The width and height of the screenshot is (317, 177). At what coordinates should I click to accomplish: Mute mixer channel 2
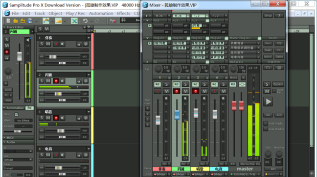click(185, 91)
